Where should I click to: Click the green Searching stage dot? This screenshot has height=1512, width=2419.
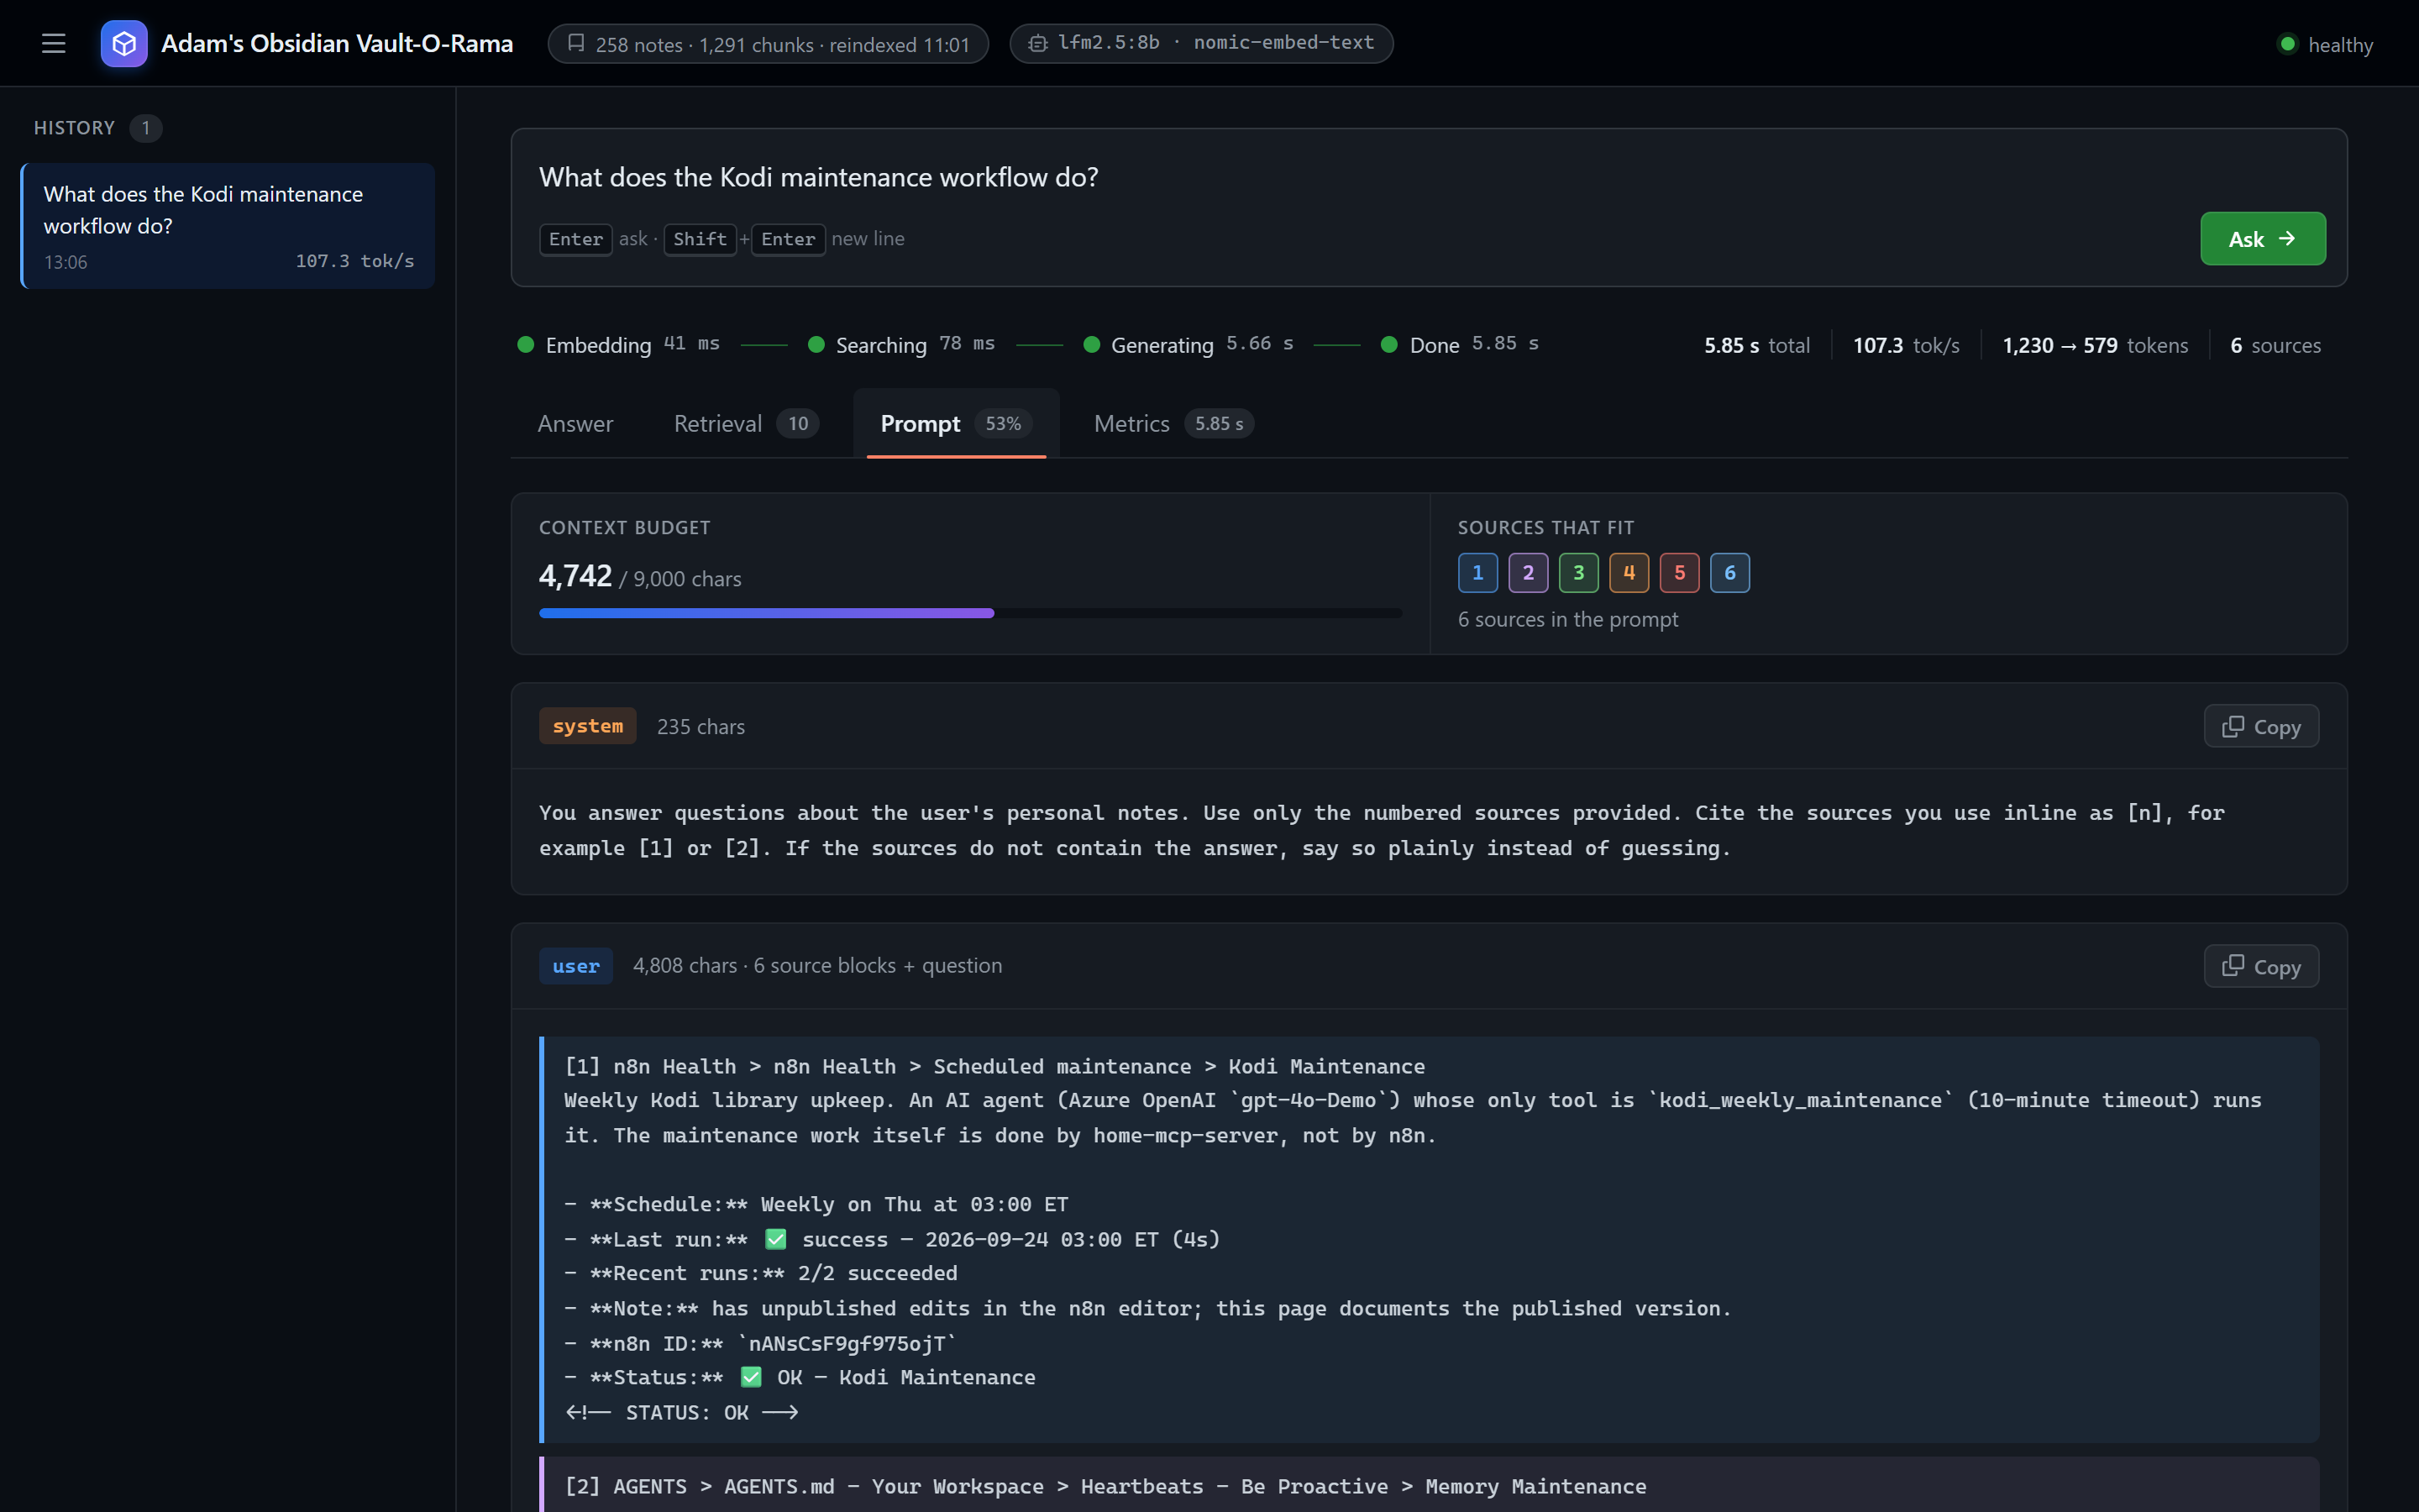point(816,345)
